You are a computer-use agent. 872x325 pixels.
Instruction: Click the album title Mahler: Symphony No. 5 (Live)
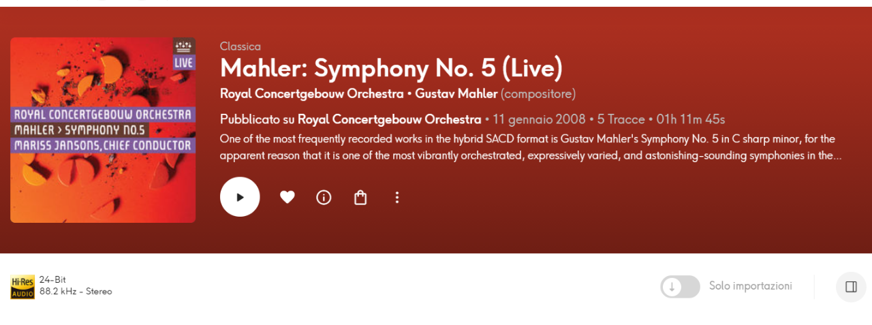392,69
